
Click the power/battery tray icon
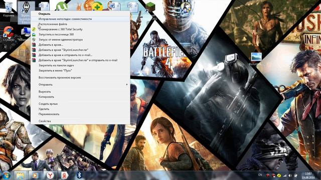point(296,175)
